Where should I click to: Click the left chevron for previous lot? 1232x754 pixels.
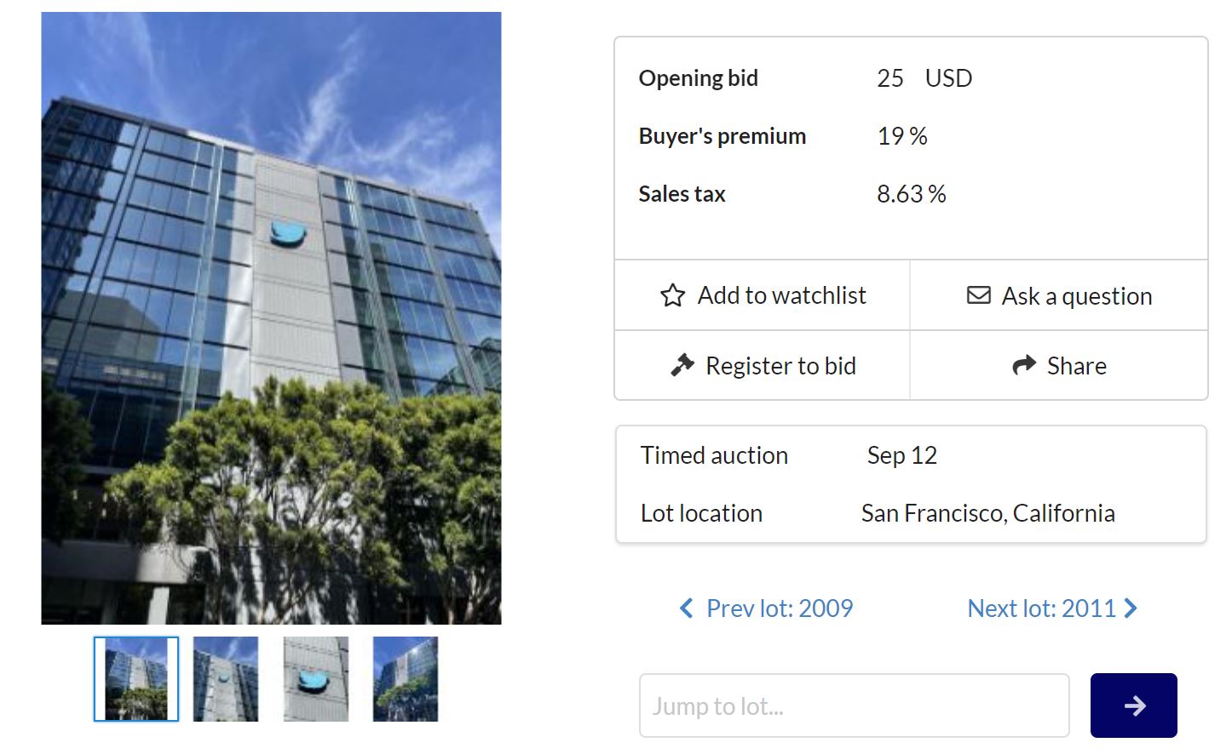click(x=686, y=608)
